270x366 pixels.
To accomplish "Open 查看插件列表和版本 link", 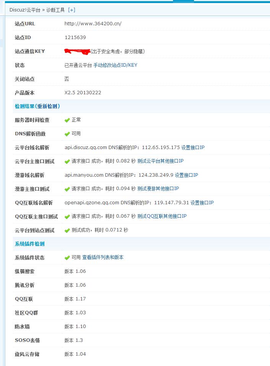I will click(x=103, y=257).
